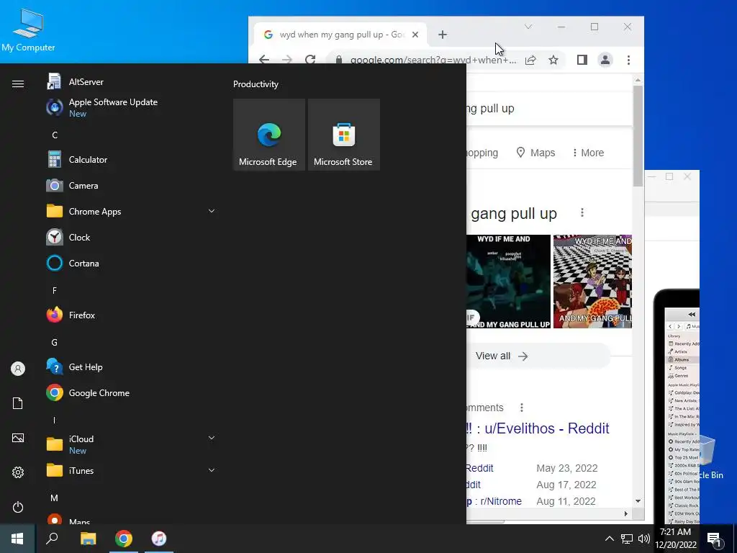Show hidden system tray icons
737x553 pixels.
coord(609,539)
